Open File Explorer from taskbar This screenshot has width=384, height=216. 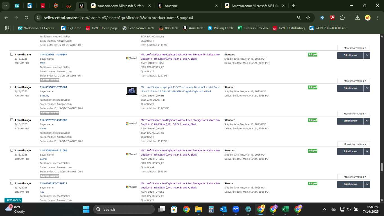point(199,209)
